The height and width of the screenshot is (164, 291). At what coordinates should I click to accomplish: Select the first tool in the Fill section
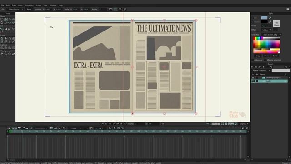[2, 29]
